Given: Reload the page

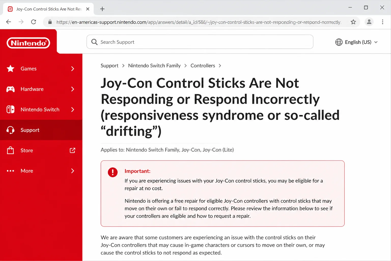Looking at the screenshot, I should pos(34,22).
